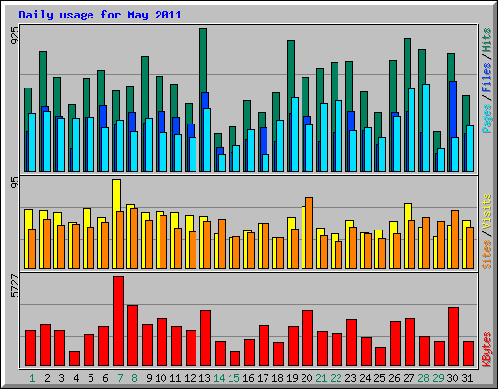Click the 95 axis value label
498x389 pixels.
tap(15, 182)
